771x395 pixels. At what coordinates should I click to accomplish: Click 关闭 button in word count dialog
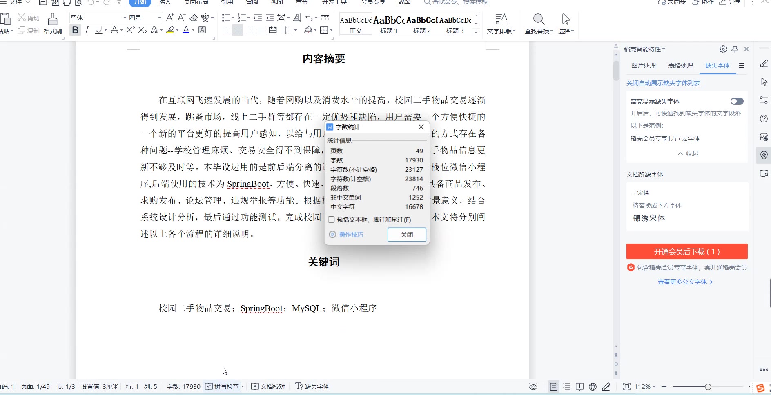(407, 235)
